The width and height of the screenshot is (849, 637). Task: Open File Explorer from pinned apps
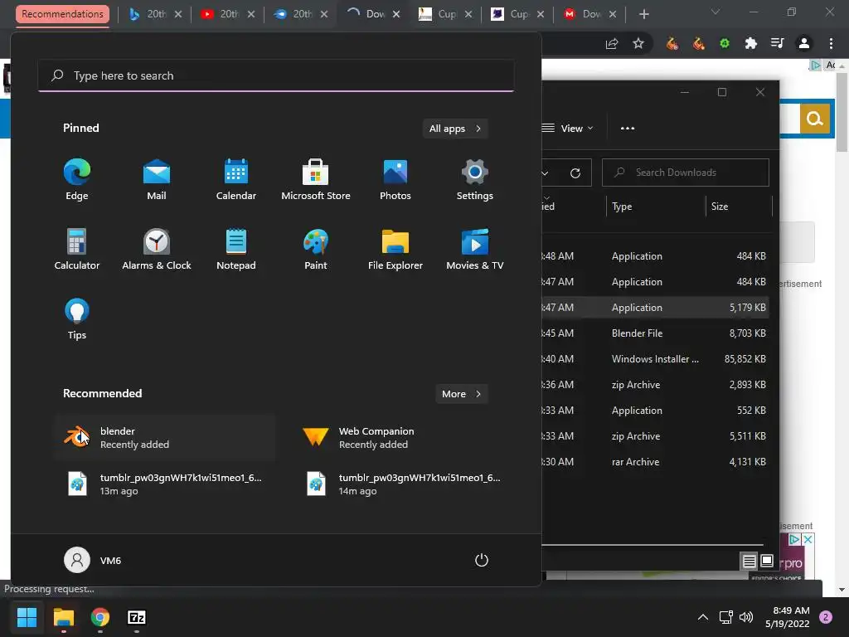click(395, 249)
